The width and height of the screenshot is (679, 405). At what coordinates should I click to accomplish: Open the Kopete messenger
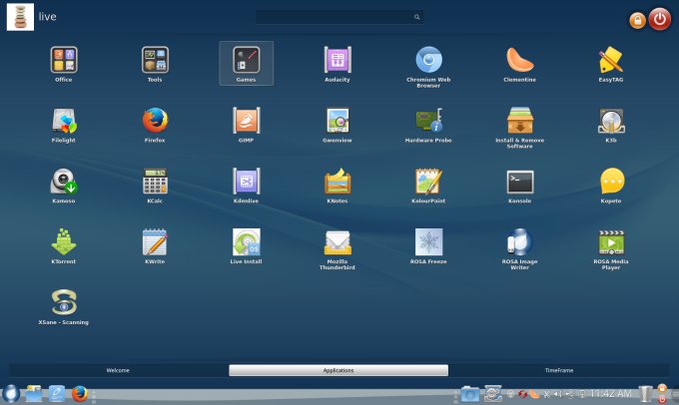[611, 186]
